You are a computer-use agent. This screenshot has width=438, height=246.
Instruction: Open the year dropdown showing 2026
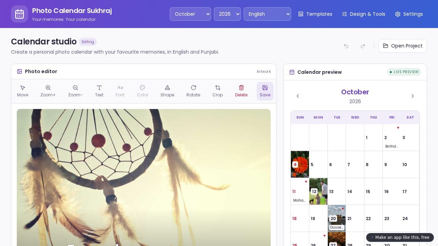(227, 14)
